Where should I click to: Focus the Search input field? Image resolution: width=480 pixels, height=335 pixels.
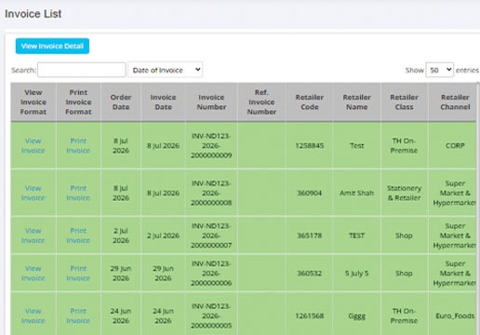(82, 70)
